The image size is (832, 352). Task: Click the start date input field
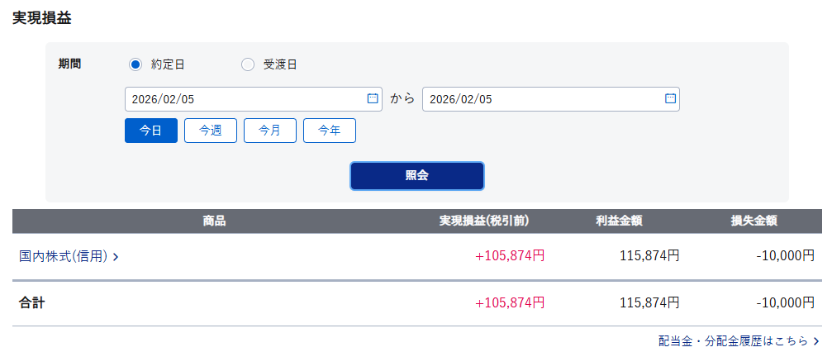[x=244, y=99]
